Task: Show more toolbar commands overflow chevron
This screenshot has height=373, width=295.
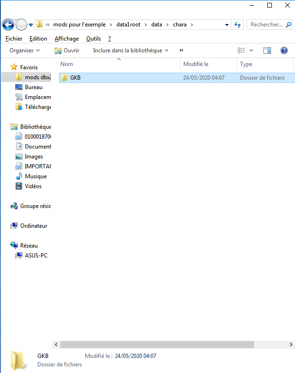Action: [x=181, y=50]
